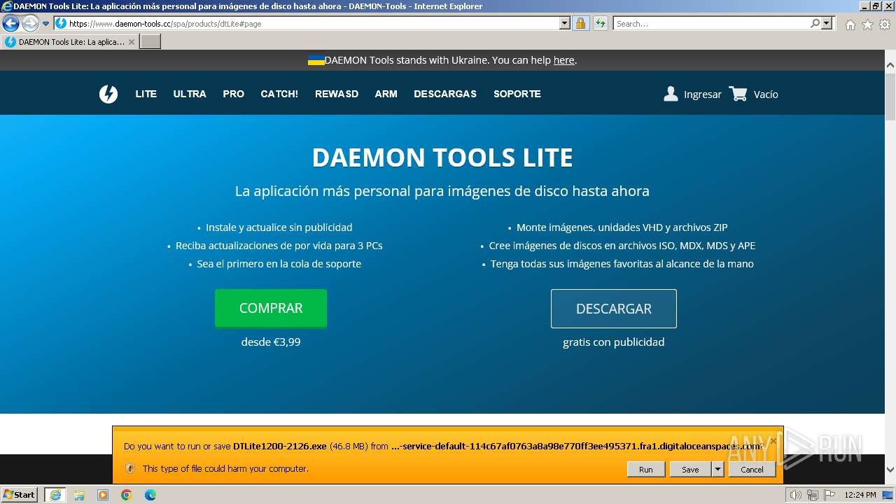This screenshot has height=504, width=896.
Task: Select the DAEMON Tools Lite tab
Action: 69,42
